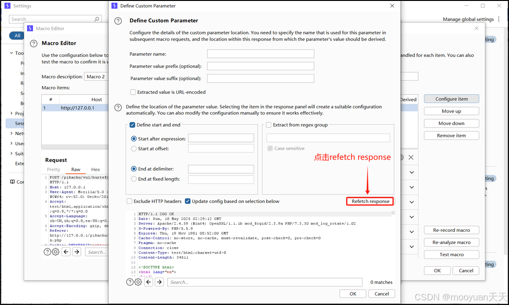
Task: Open gear settings below Macro Editor request
Action: click(55, 252)
